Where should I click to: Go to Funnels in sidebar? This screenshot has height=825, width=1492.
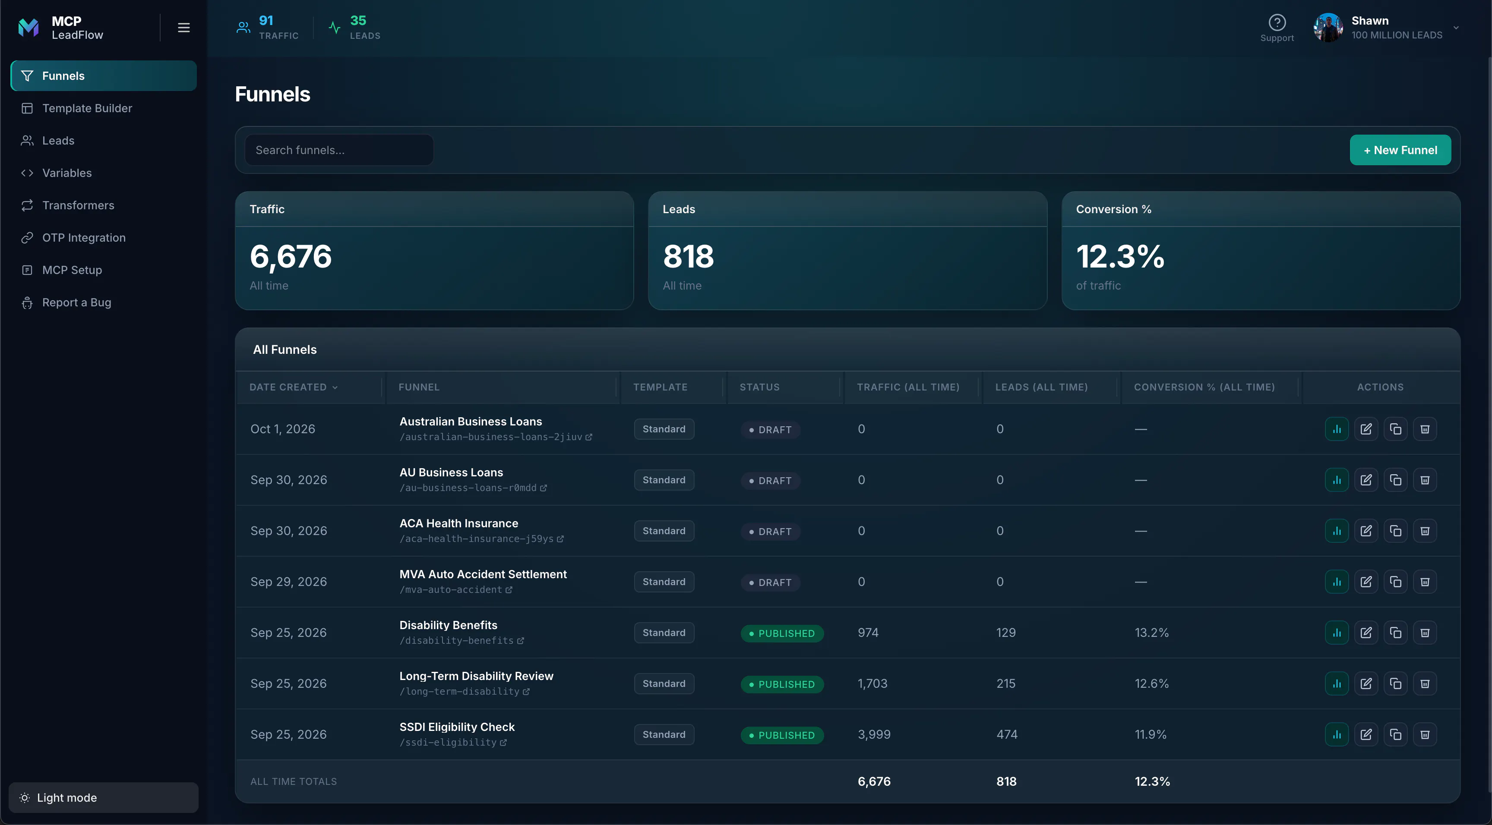click(104, 76)
